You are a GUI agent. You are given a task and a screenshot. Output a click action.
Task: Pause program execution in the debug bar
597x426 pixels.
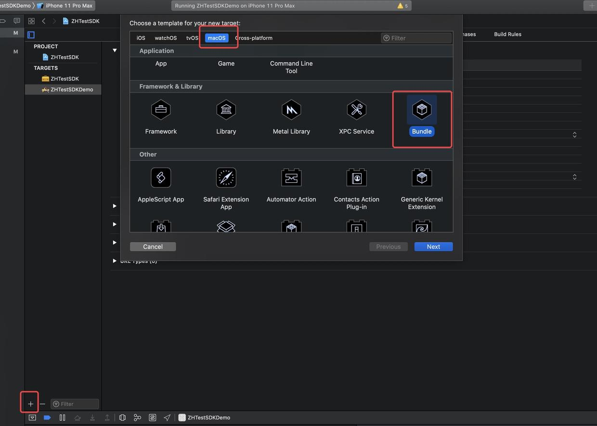62,417
